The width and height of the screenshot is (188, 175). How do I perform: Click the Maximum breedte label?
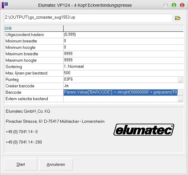[x=22, y=54]
